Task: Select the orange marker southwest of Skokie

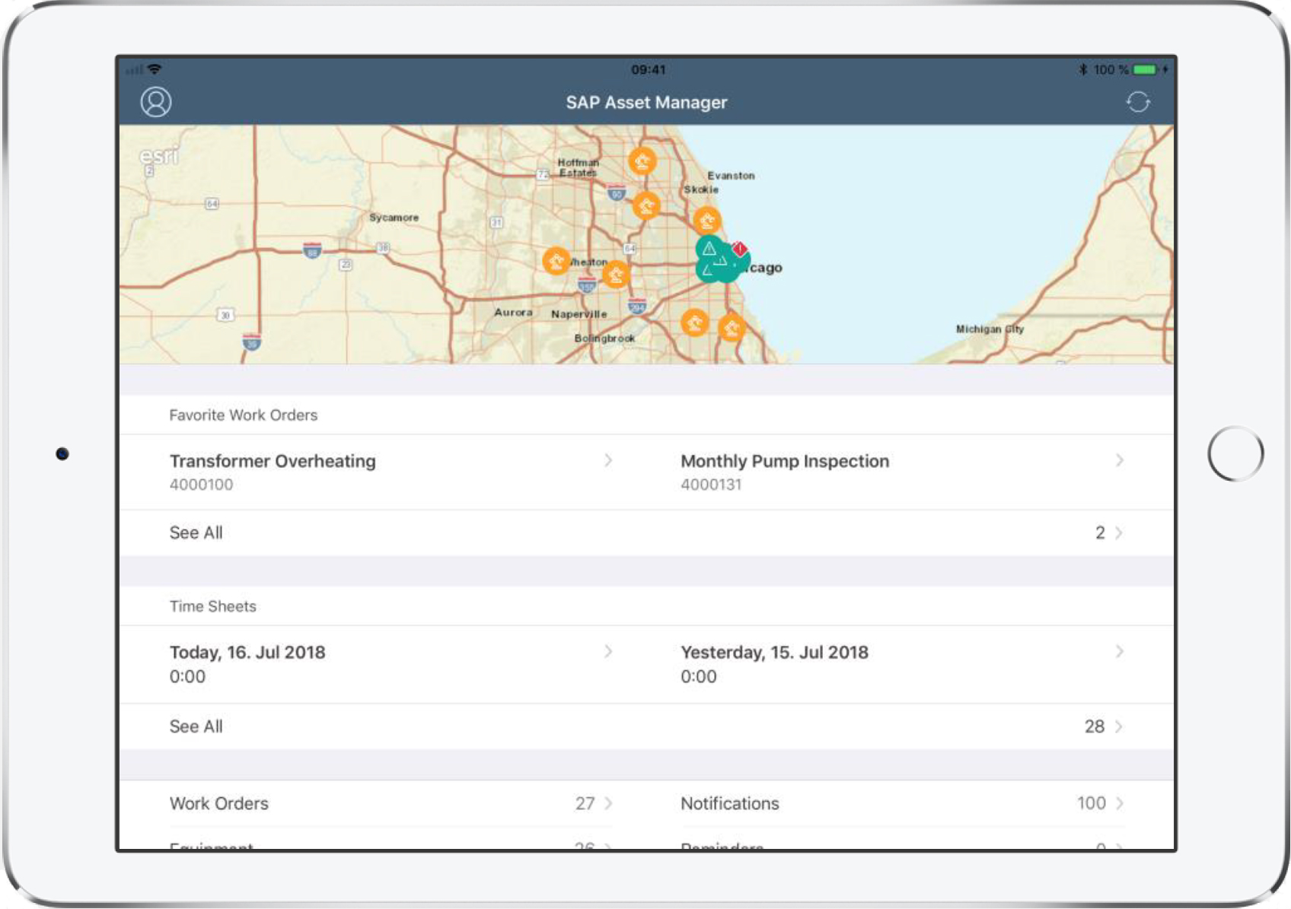Action: (x=646, y=205)
